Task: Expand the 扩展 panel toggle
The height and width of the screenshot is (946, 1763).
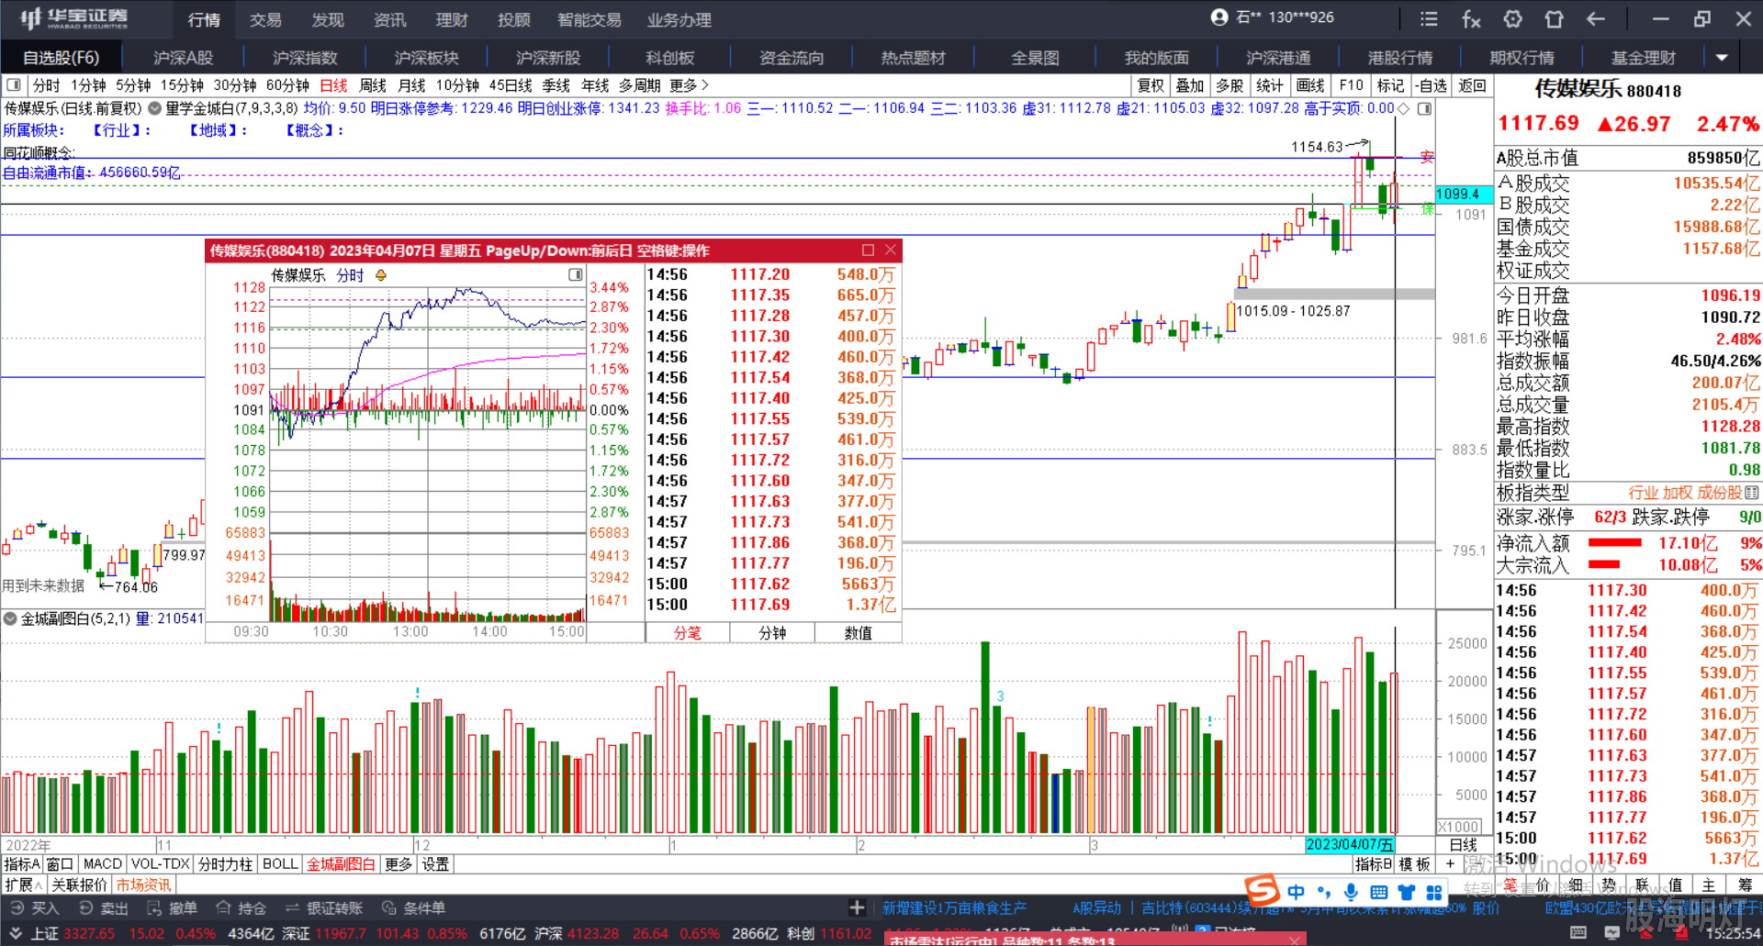Action: pyautogui.click(x=24, y=885)
